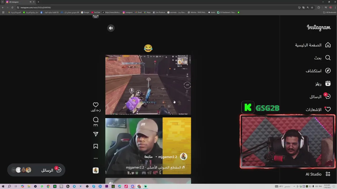
Task: Open the Chrome three-dot menu
Action: pyautogui.click(x=335, y=7)
